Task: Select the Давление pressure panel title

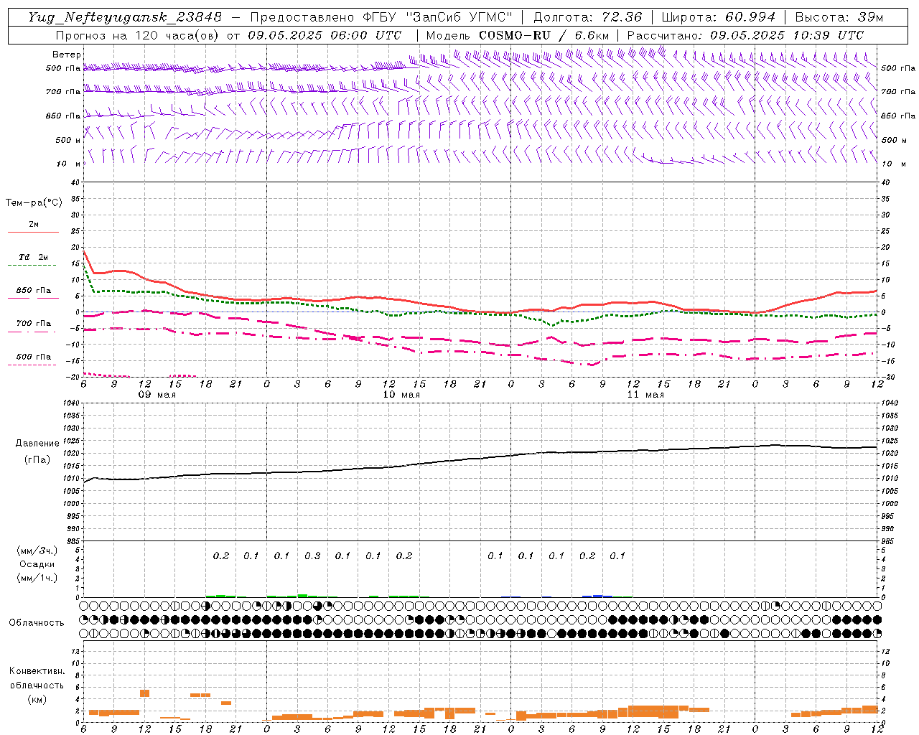Action: pyautogui.click(x=37, y=444)
